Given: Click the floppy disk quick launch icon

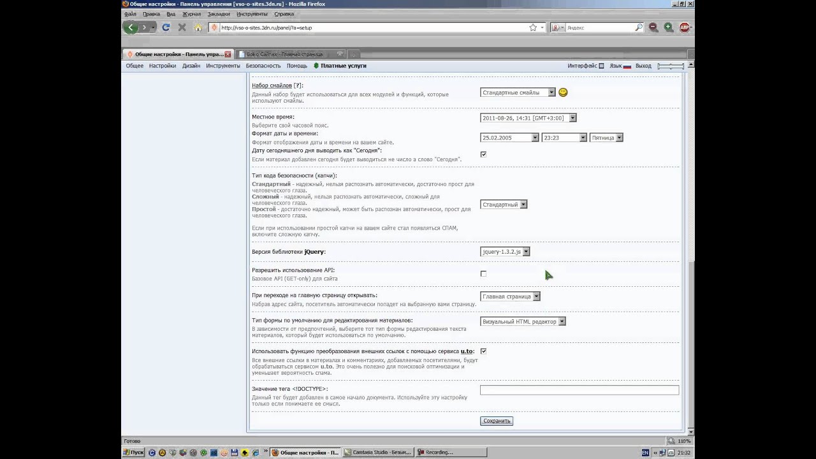Looking at the screenshot, I should 235,453.
